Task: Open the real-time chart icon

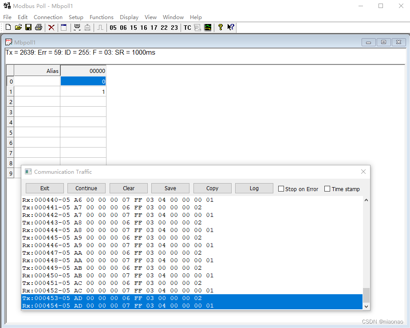Action: coord(208,28)
